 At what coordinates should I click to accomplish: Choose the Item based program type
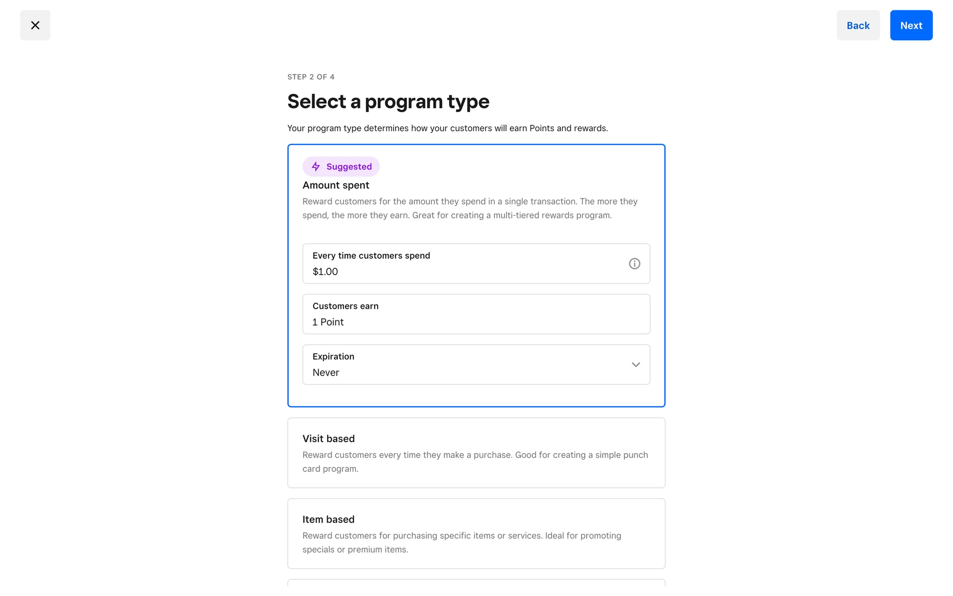476,533
